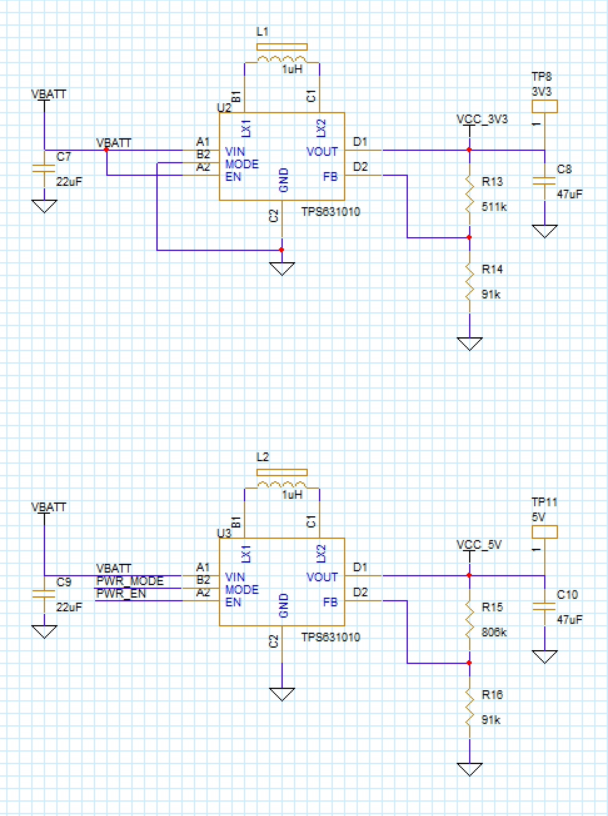Image resolution: width=608 pixels, height=816 pixels.
Task: Click the capacitor C10 symbol
Action: point(545,606)
